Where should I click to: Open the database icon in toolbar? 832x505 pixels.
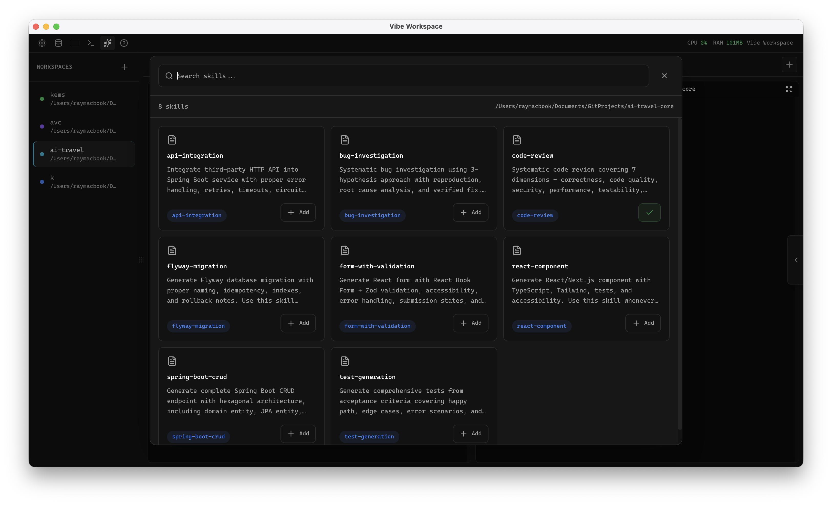click(58, 43)
